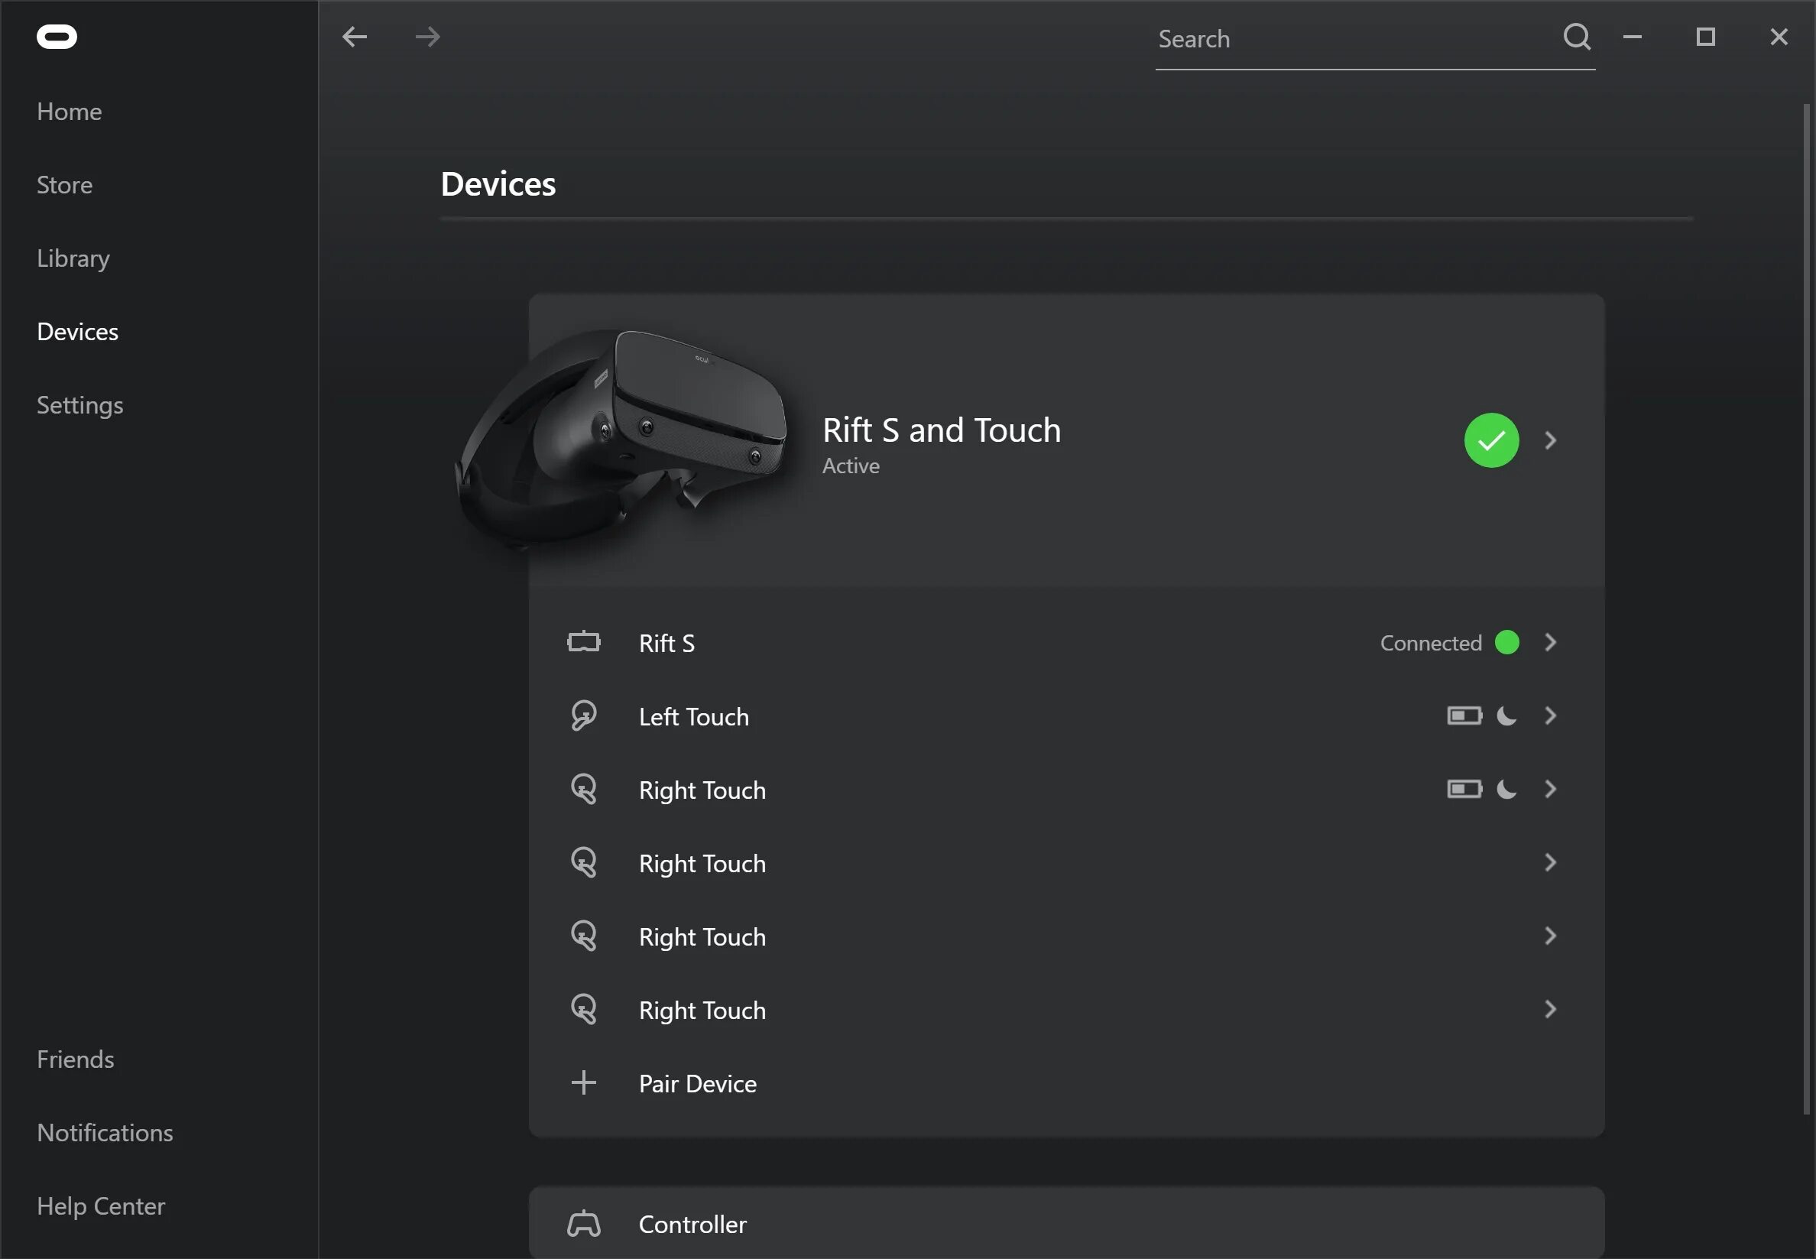Click the Rift S headset icon
This screenshot has height=1259, width=1816.
point(583,642)
